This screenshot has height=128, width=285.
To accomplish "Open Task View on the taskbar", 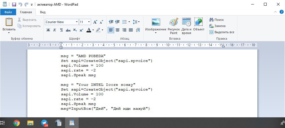I will click(x=2, y=123).
